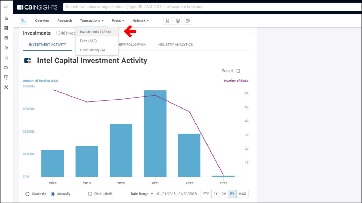
Task: Click the Amount of funding ($M) axis label
Action: click(x=40, y=81)
